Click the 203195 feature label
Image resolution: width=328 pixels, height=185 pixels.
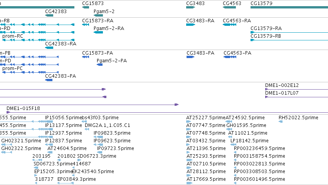pos(41,156)
